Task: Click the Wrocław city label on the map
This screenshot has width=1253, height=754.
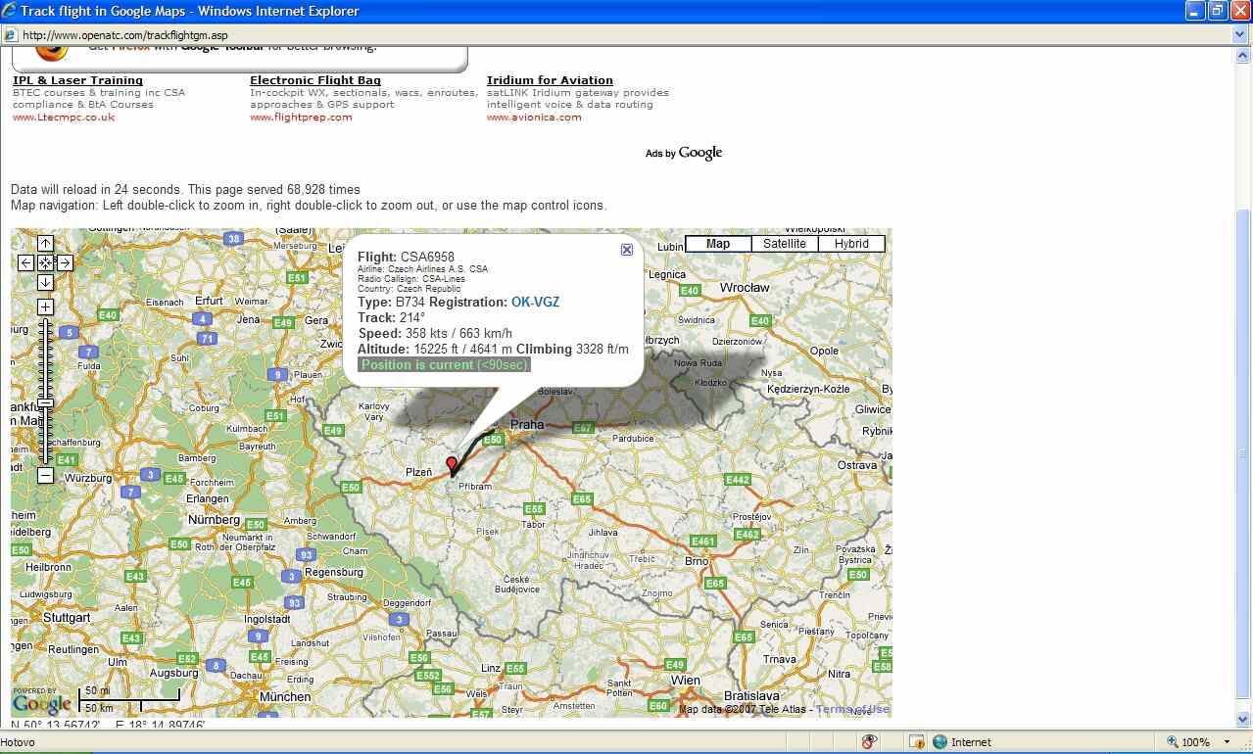Action: pyautogui.click(x=745, y=288)
